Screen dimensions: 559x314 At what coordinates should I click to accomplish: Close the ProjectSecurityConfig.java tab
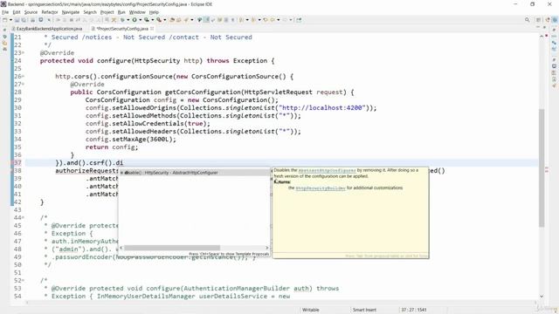[x=152, y=29]
